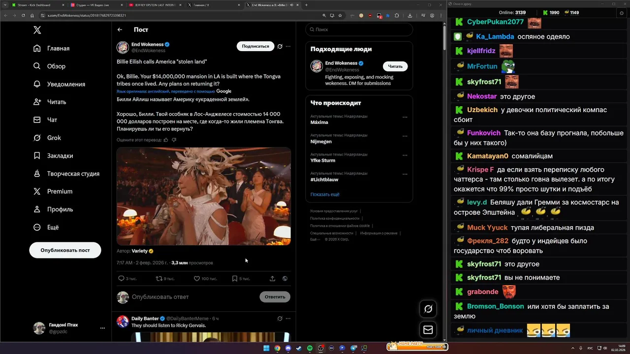
Task: Click Опубликовать пост button
Action: pos(65,250)
